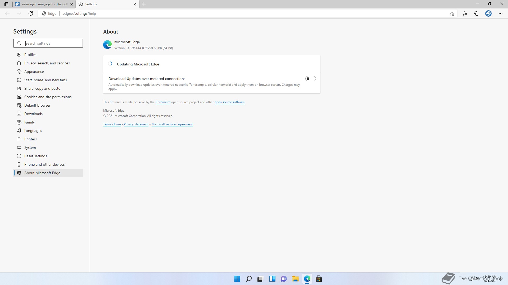Screen dimensions: 508x285
Task: Open the tab actions menu icon
Action: 6,4
